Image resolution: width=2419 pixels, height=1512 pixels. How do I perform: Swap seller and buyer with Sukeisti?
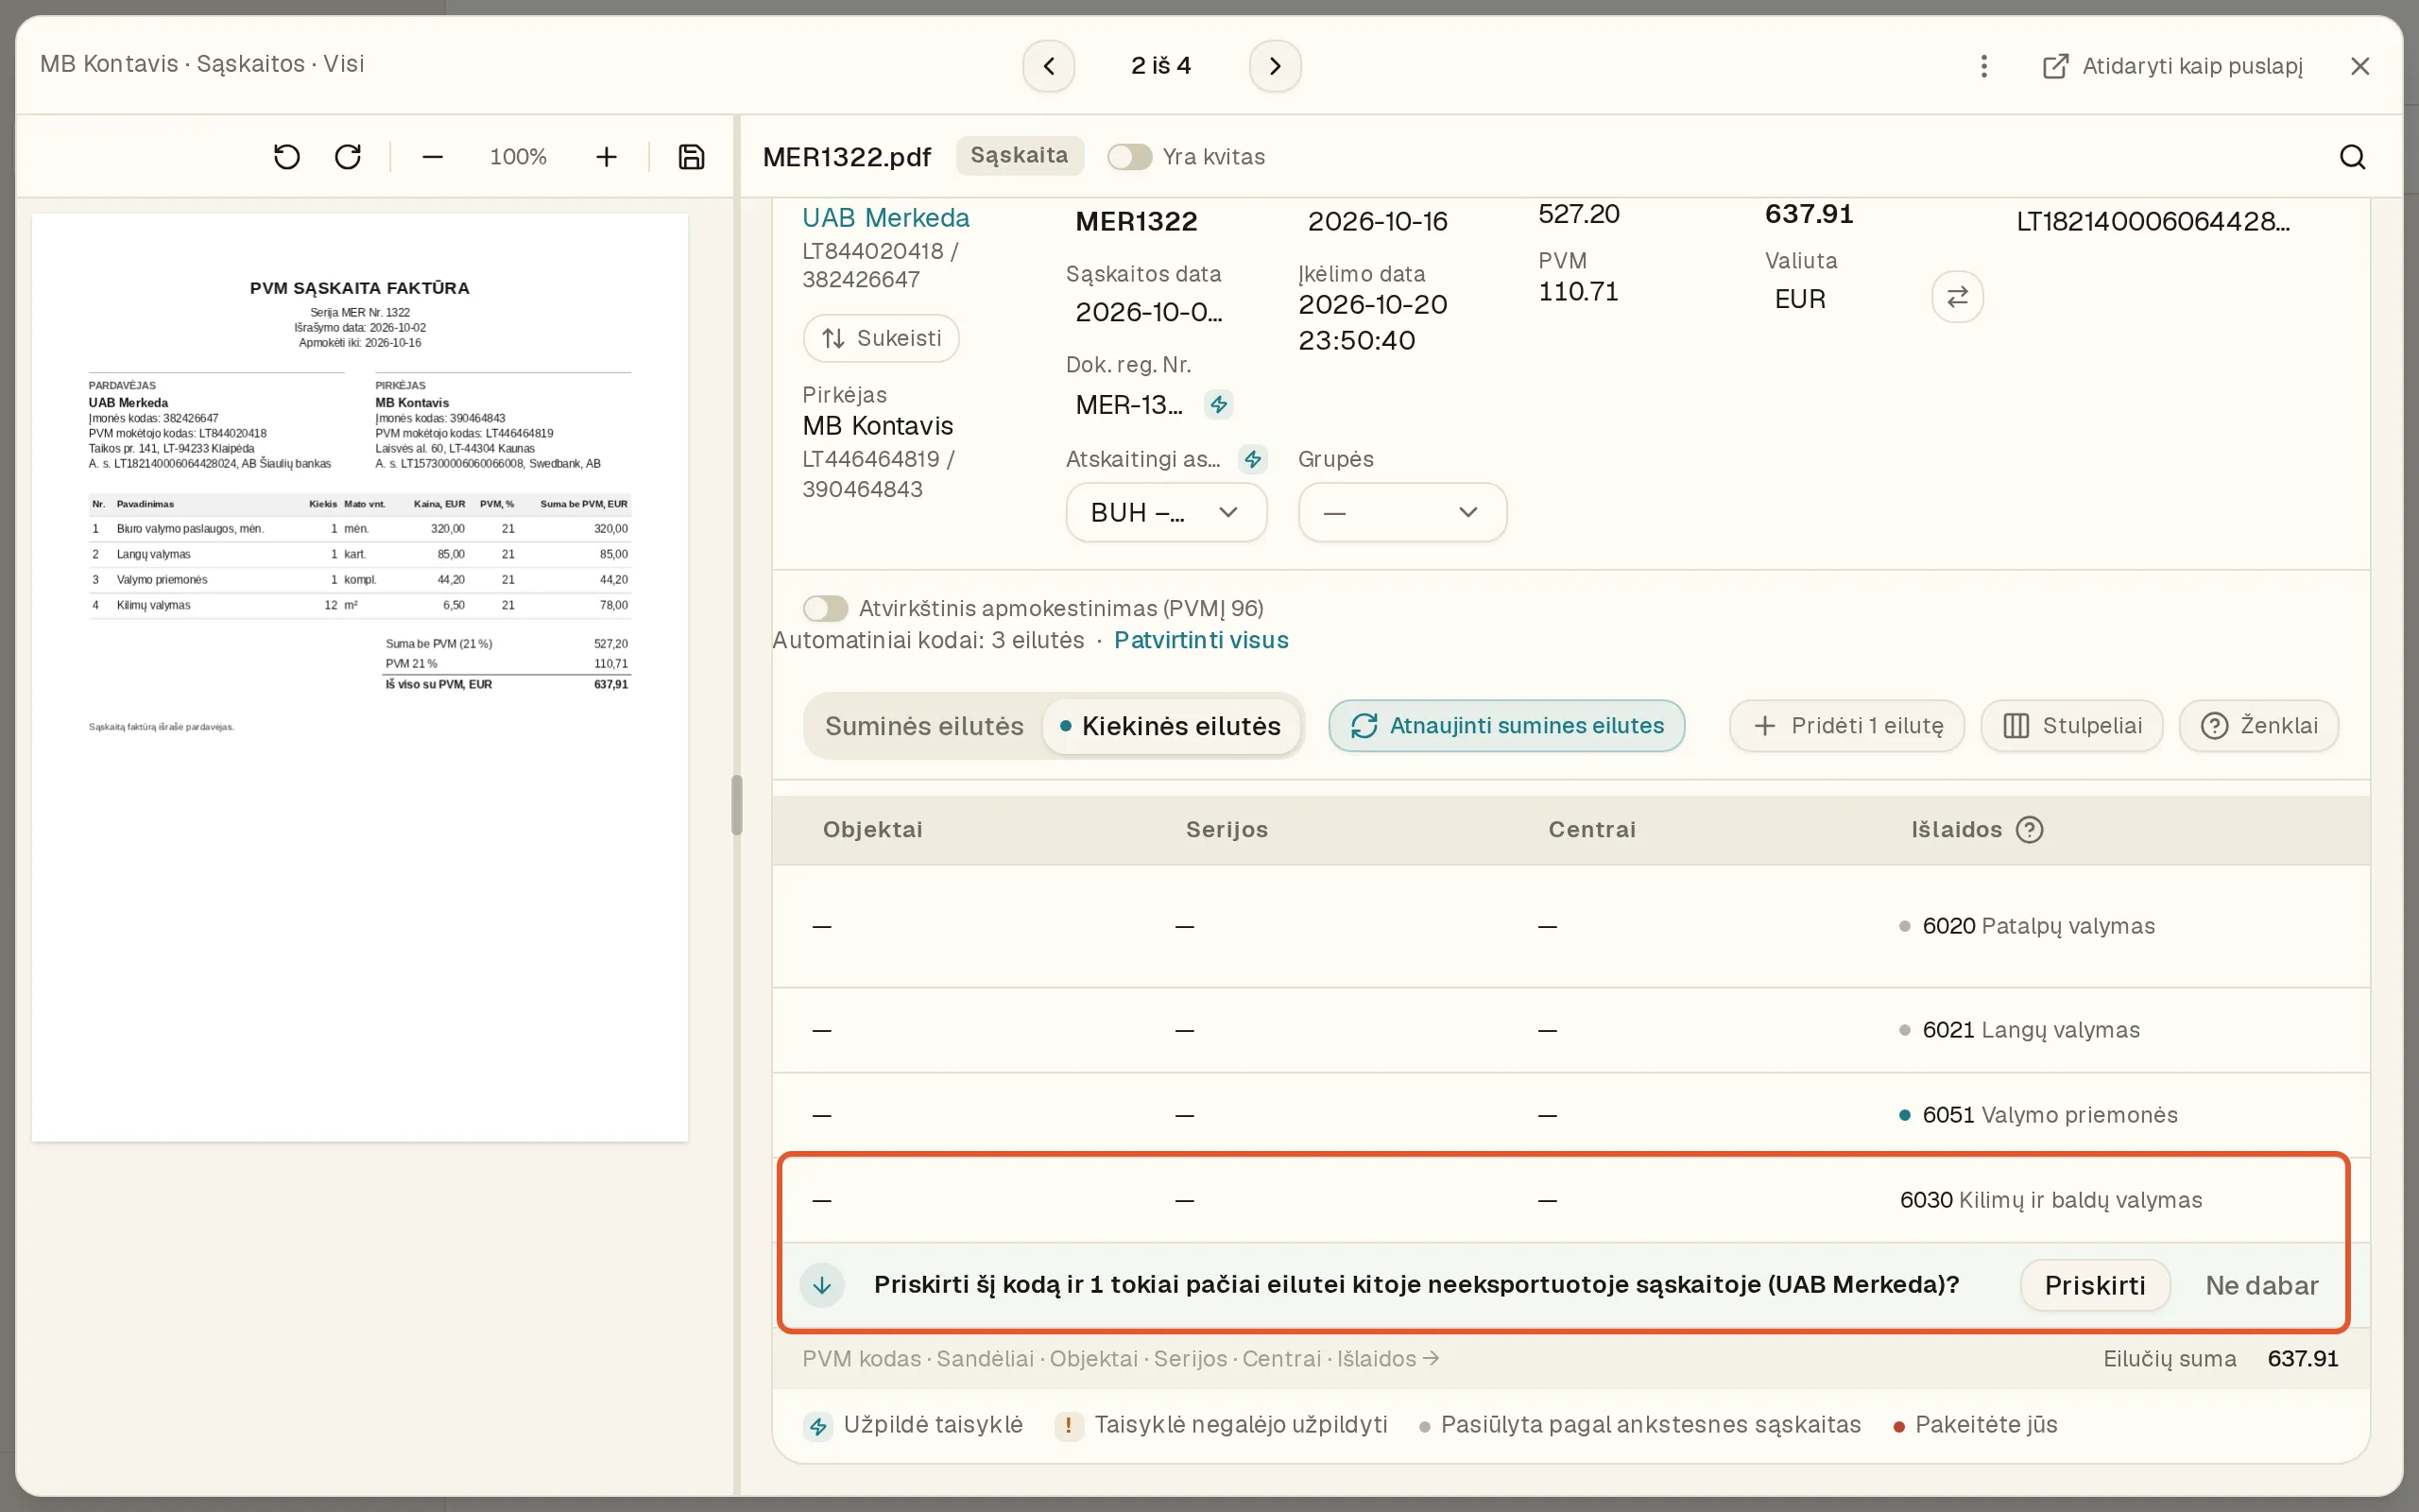pos(881,338)
